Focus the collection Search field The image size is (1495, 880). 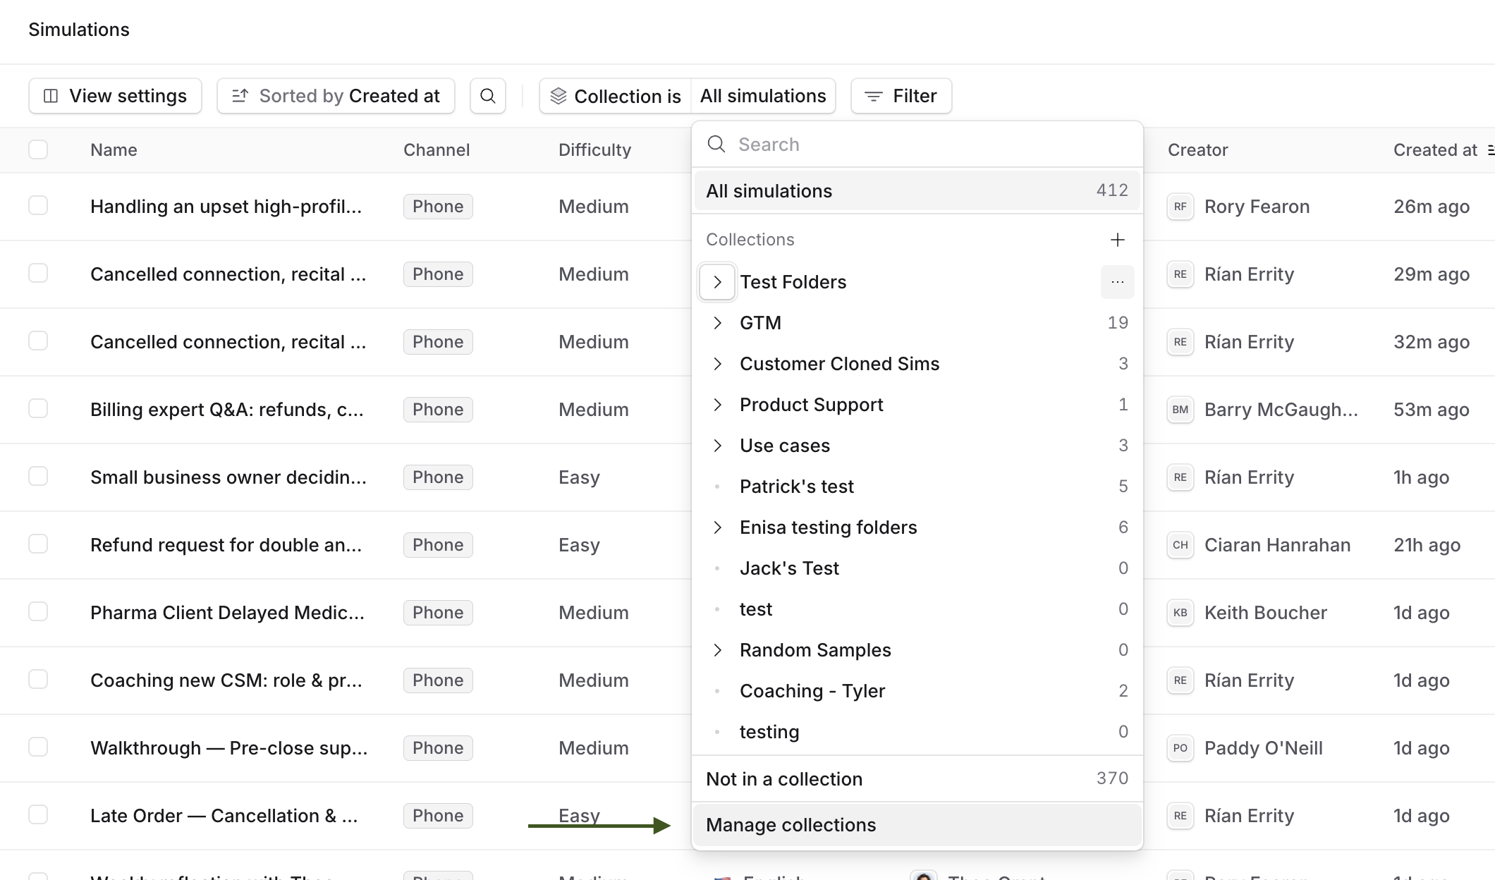[917, 145]
